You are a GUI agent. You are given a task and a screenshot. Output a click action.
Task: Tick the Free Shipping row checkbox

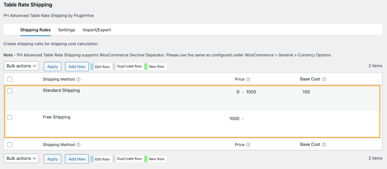click(10, 118)
